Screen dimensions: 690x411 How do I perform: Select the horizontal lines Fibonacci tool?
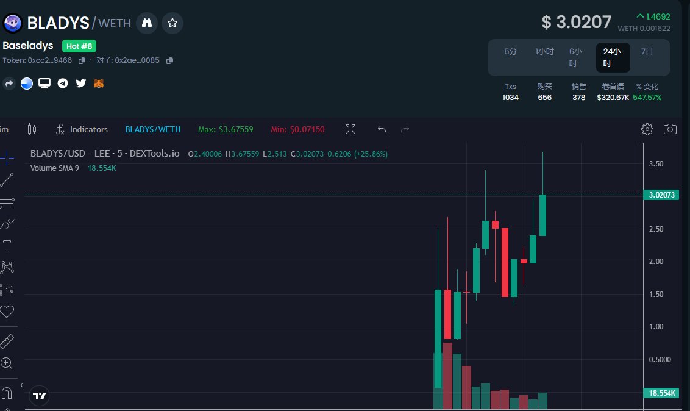pos(7,202)
